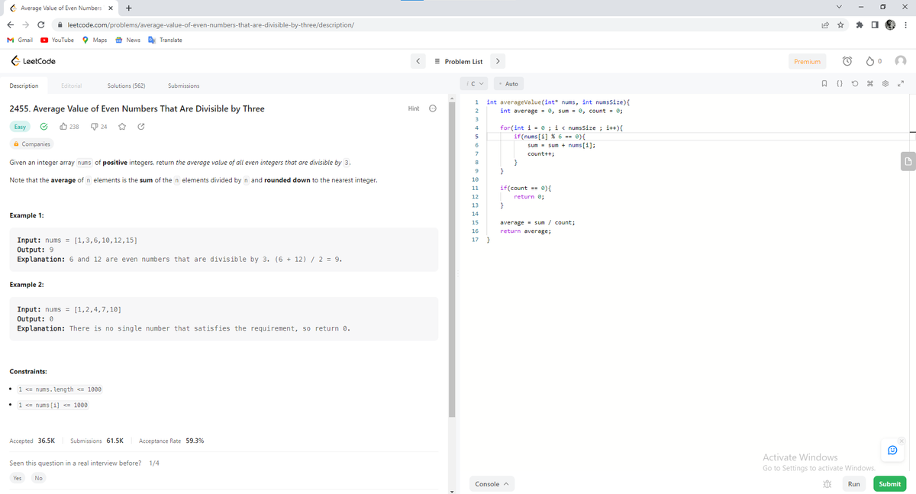
Task: Like the problem with thumbs up
Action: [69, 127]
